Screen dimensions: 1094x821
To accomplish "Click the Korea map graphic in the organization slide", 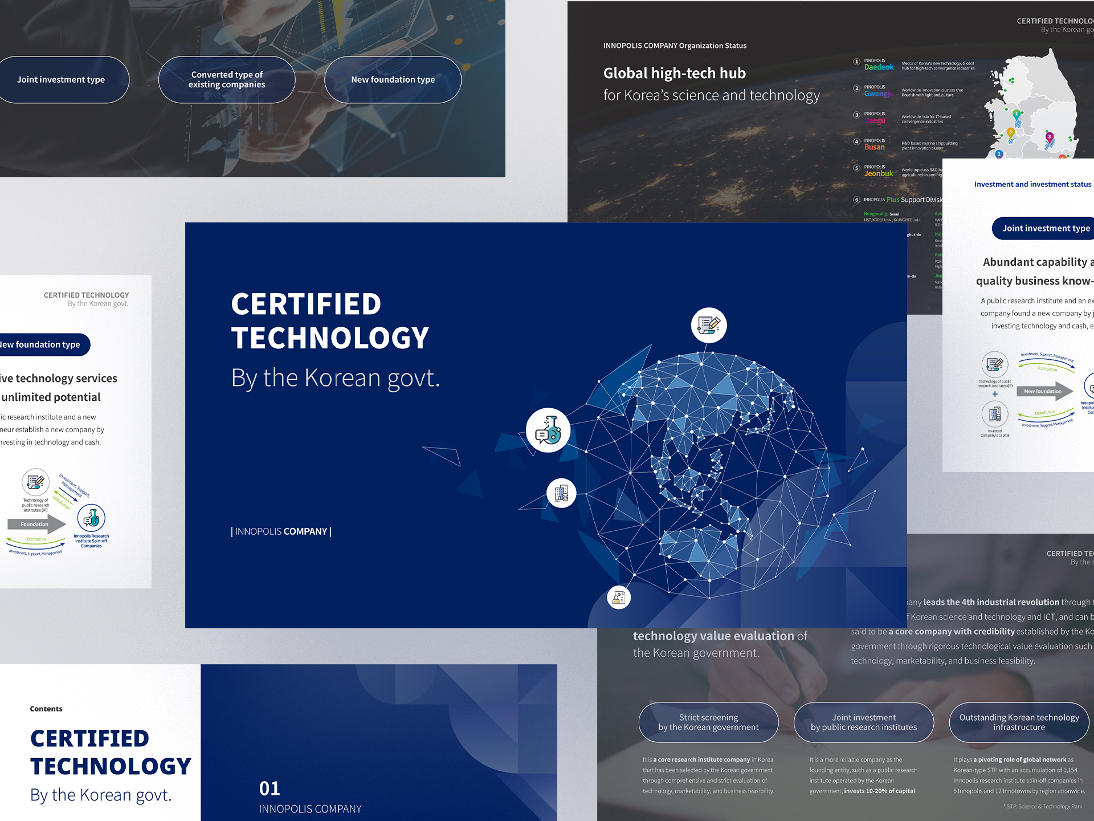I will coord(1032,104).
